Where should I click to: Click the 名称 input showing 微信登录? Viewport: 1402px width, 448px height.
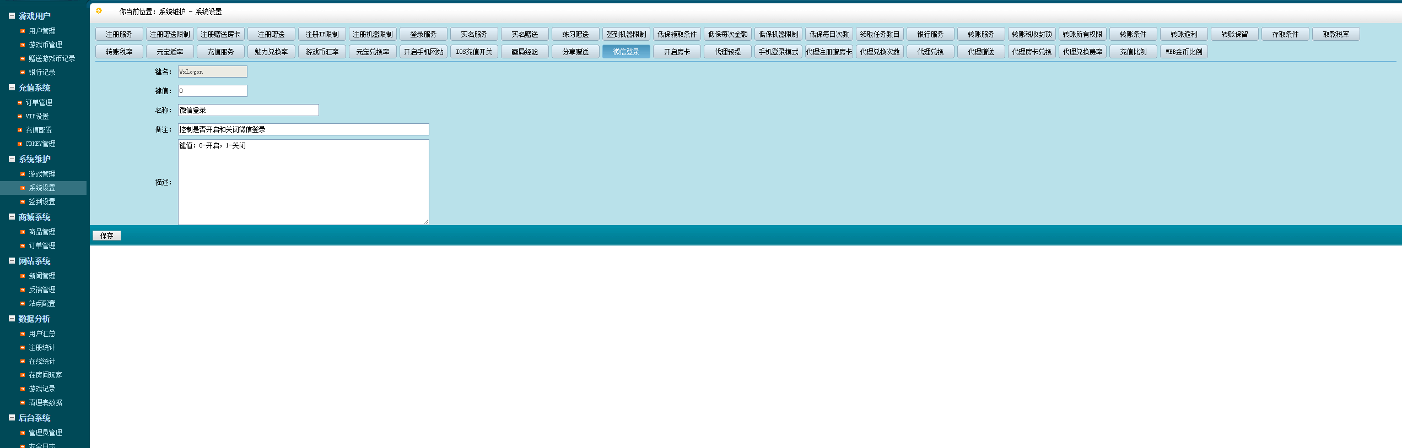point(249,110)
